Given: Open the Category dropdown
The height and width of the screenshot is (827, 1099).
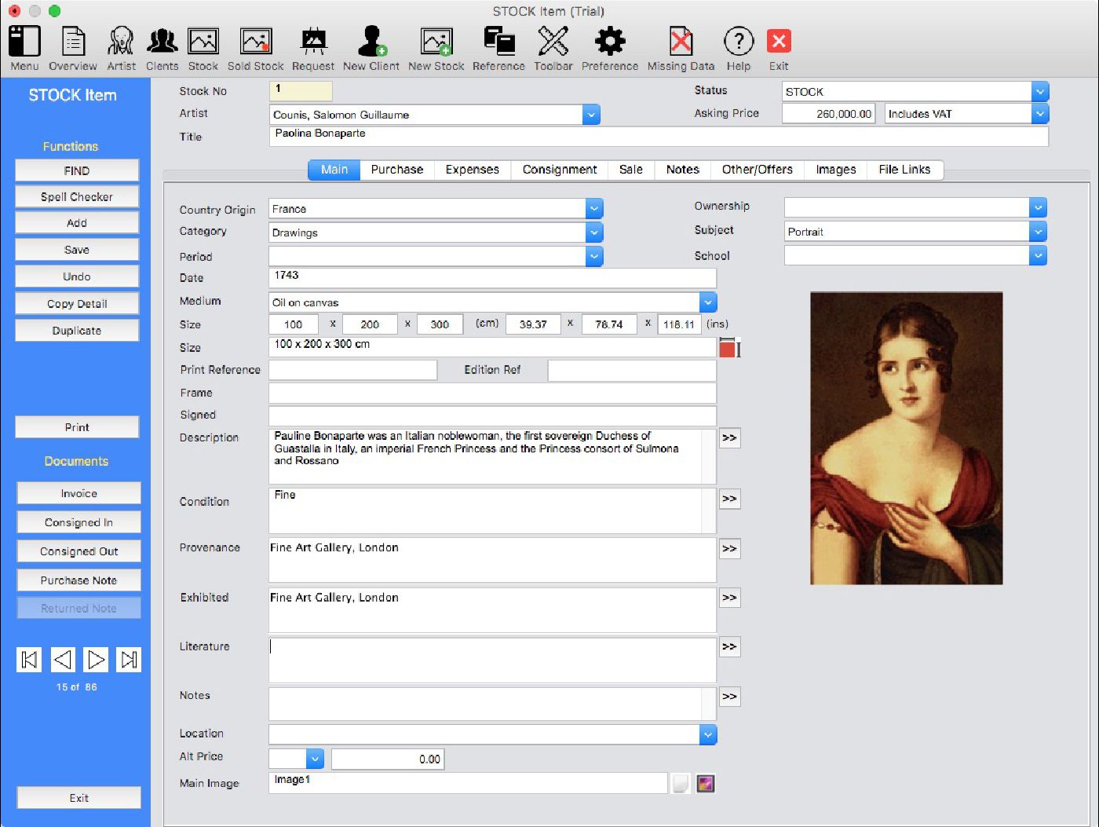Looking at the screenshot, I should pos(594,232).
